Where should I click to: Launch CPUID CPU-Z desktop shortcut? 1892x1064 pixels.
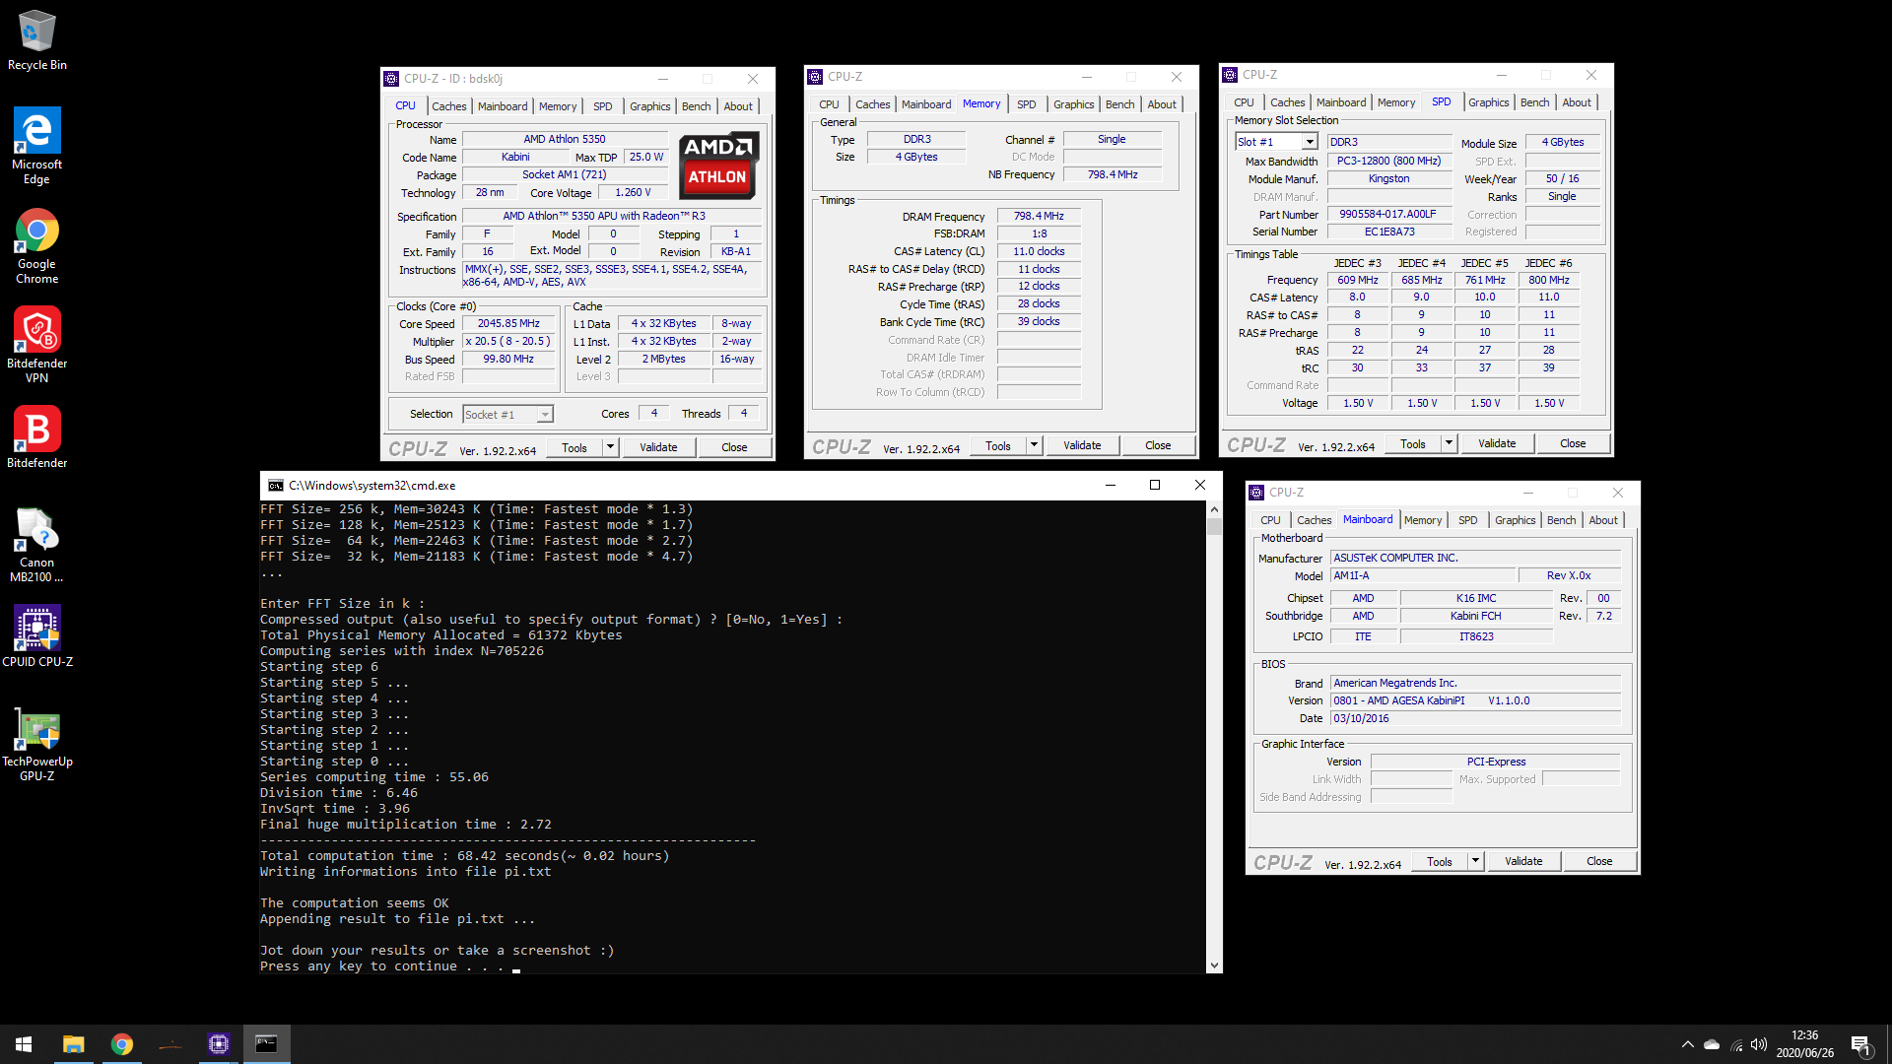pos(36,635)
